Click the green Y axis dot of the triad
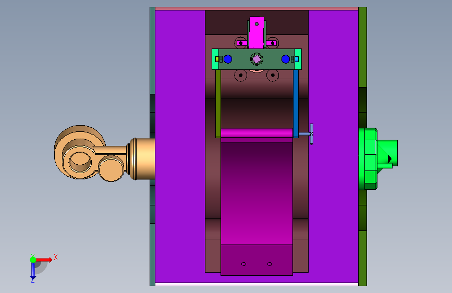The image size is (452, 293). [x=33, y=260]
